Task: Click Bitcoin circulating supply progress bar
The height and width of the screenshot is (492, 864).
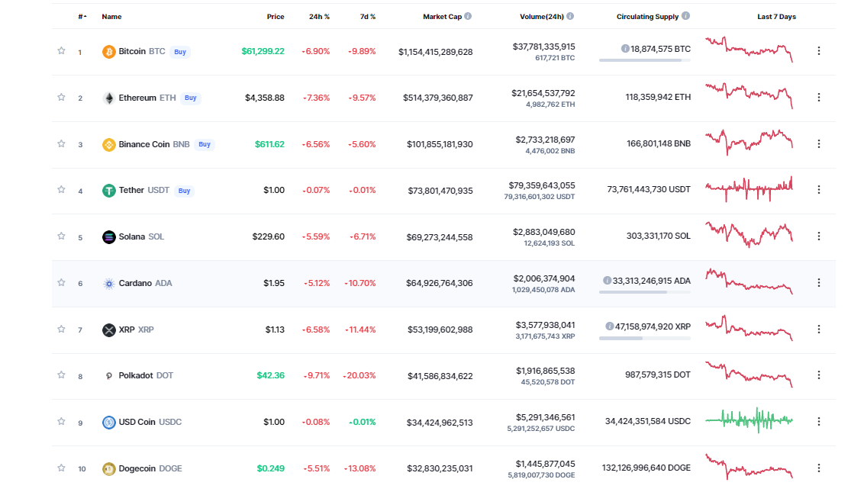Action: coord(645,60)
